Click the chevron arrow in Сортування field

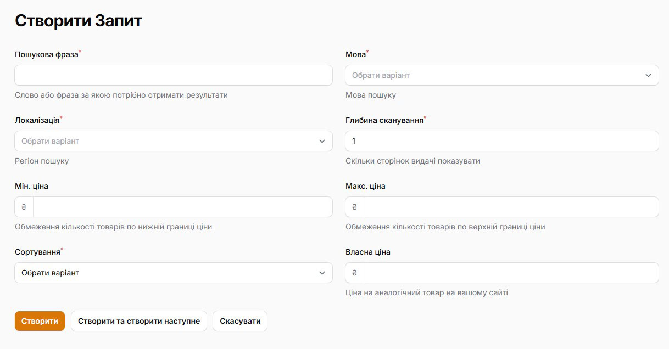coord(322,273)
